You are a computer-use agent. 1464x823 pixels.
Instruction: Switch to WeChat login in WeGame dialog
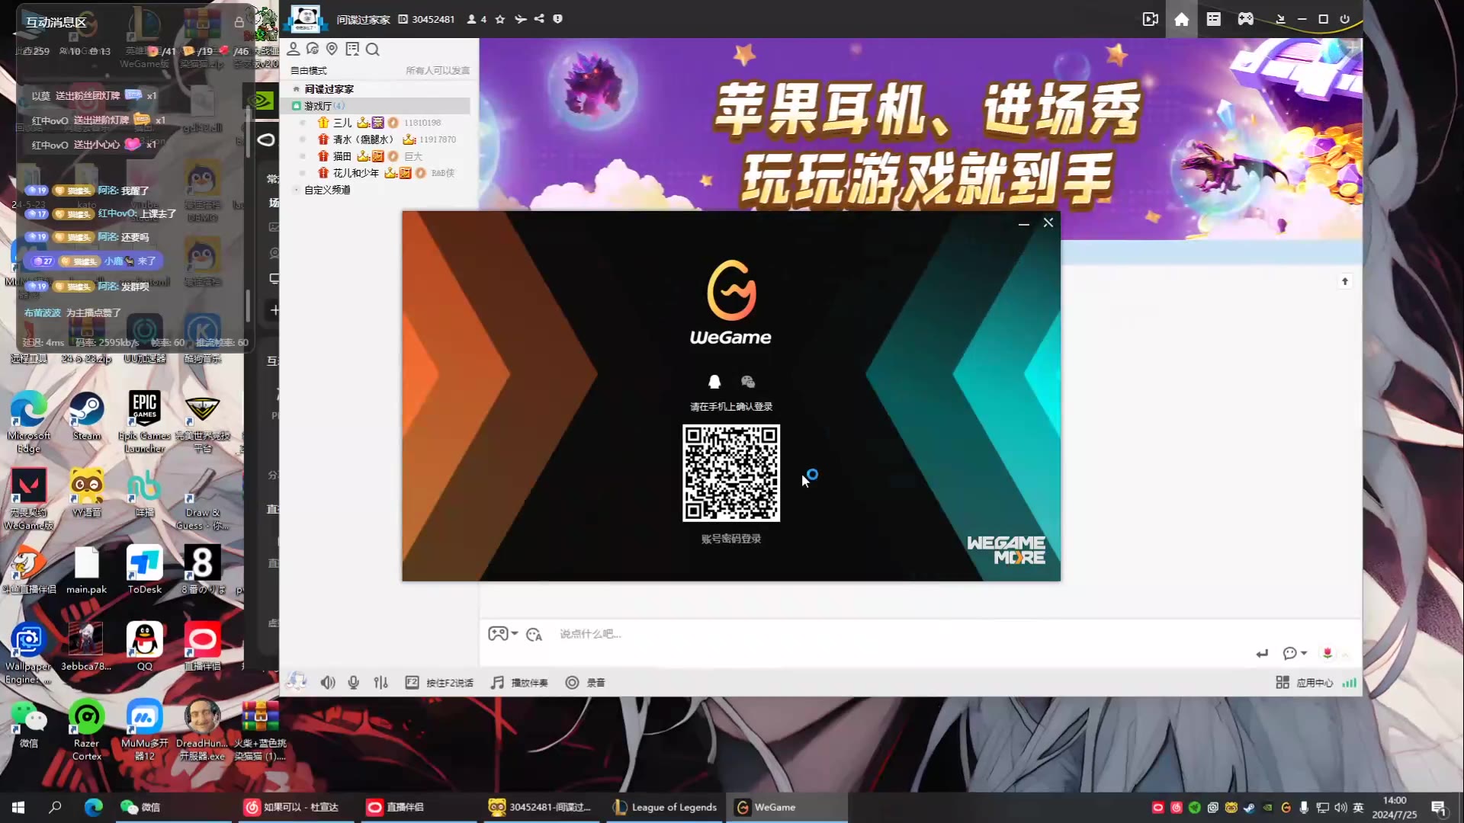coord(748,382)
